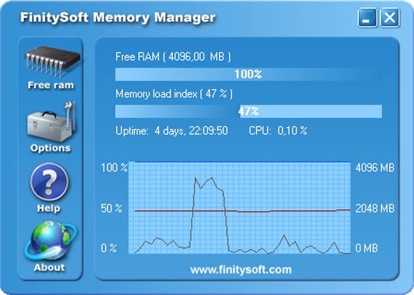Click the Memory load index 47% bar
Image resolution: width=414 pixels, height=295 pixels.
(248, 111)
